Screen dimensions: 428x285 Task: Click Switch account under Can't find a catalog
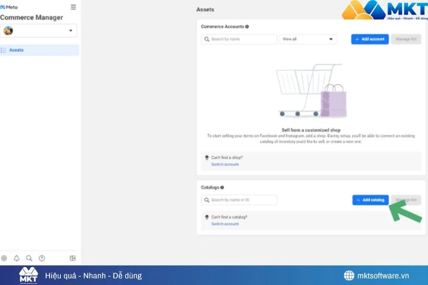pos(225,224)
